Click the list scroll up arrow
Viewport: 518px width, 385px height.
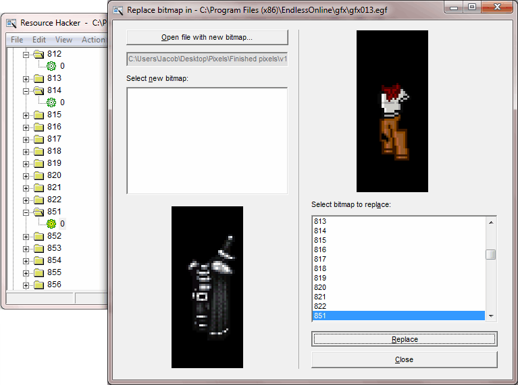click(491, 223)
